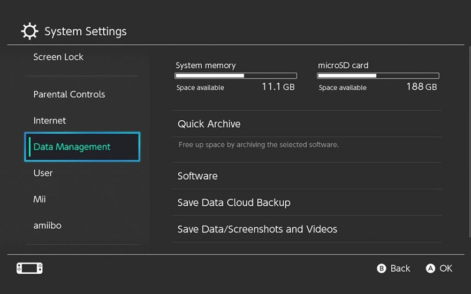Open the amiibo settings section

click(x=47, y=226)
